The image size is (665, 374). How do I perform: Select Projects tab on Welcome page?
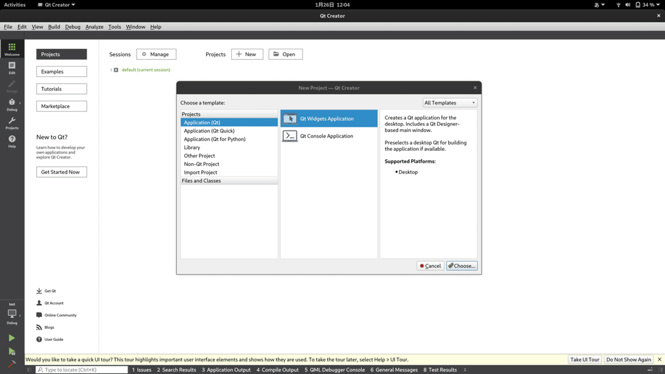62,54
